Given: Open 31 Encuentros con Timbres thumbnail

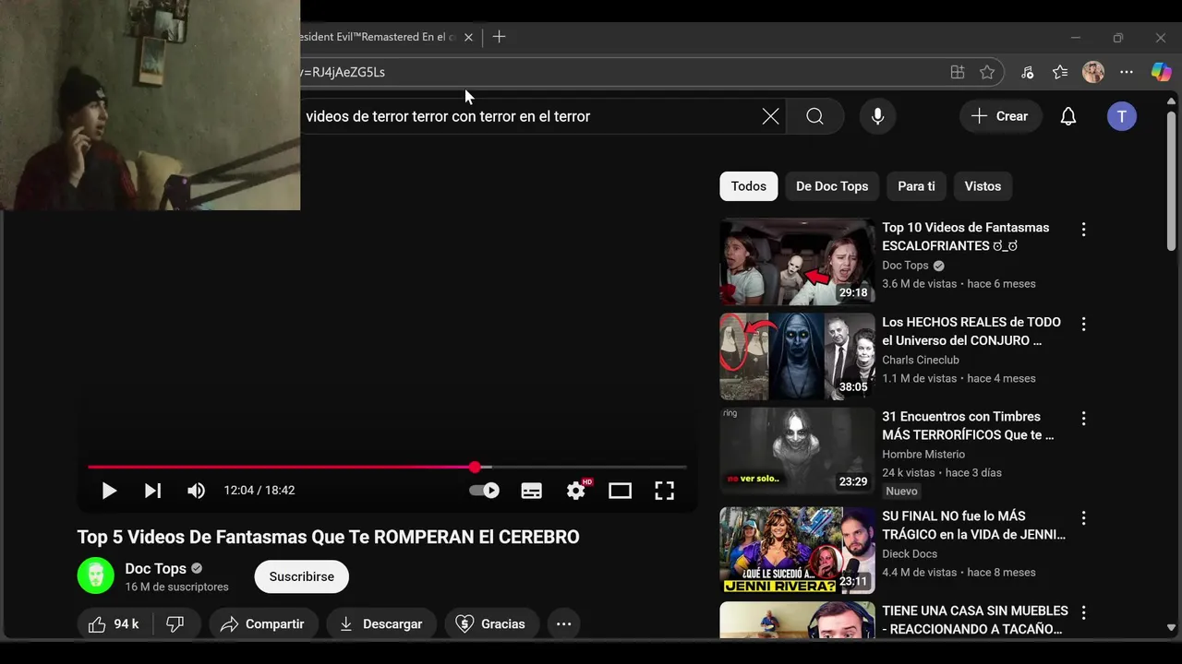Looking at the screenshot, I should click(797, 451).
